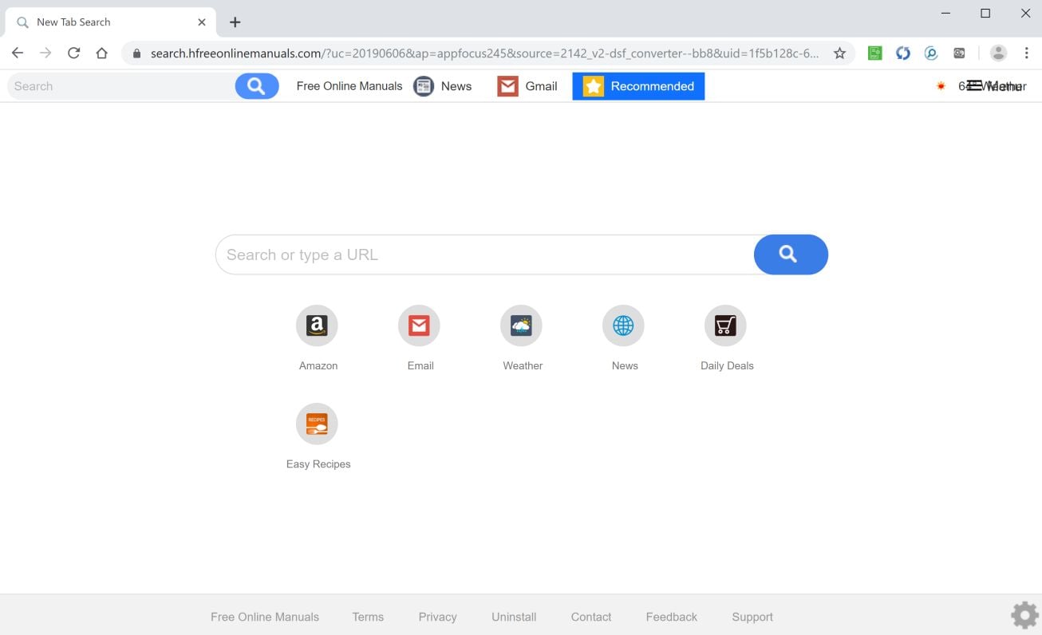View site information via the lock icon
Viewport: 1042px width, 635px height.
pos(136,53)
